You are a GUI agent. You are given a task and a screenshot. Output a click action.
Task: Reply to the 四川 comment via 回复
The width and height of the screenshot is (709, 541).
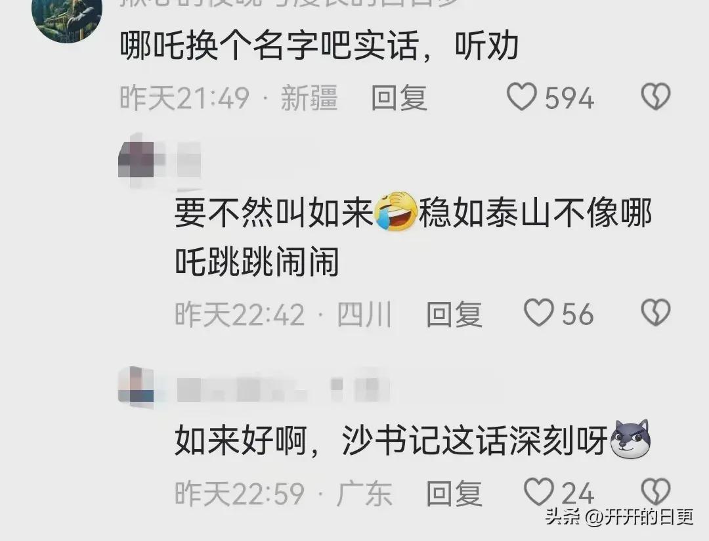pos(454,313)
